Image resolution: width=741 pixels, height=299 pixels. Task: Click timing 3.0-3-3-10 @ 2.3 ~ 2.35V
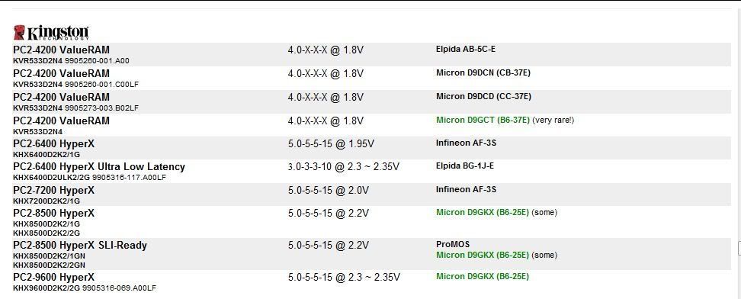coord(344,166)
